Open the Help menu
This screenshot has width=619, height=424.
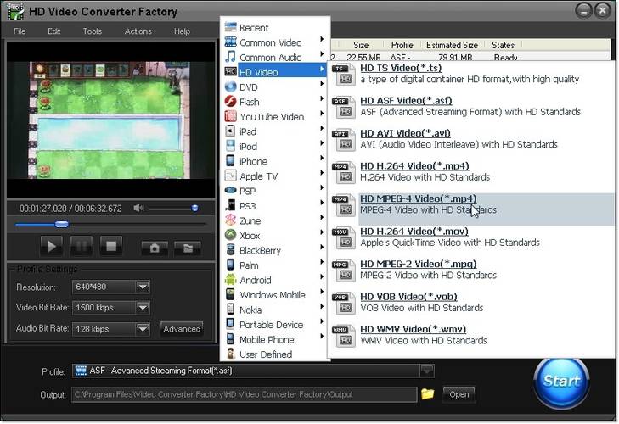pos(182,31)
